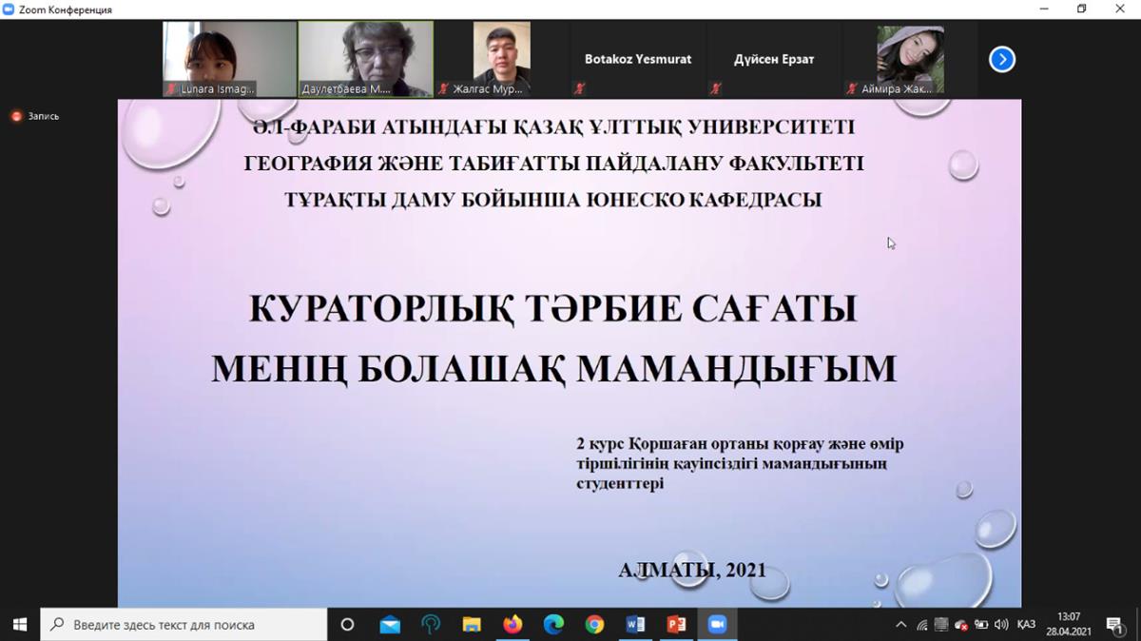Switch to PowerPoint in the taskbar
1141x641 pixels.
pyautogui.click(x=676, y=625)
